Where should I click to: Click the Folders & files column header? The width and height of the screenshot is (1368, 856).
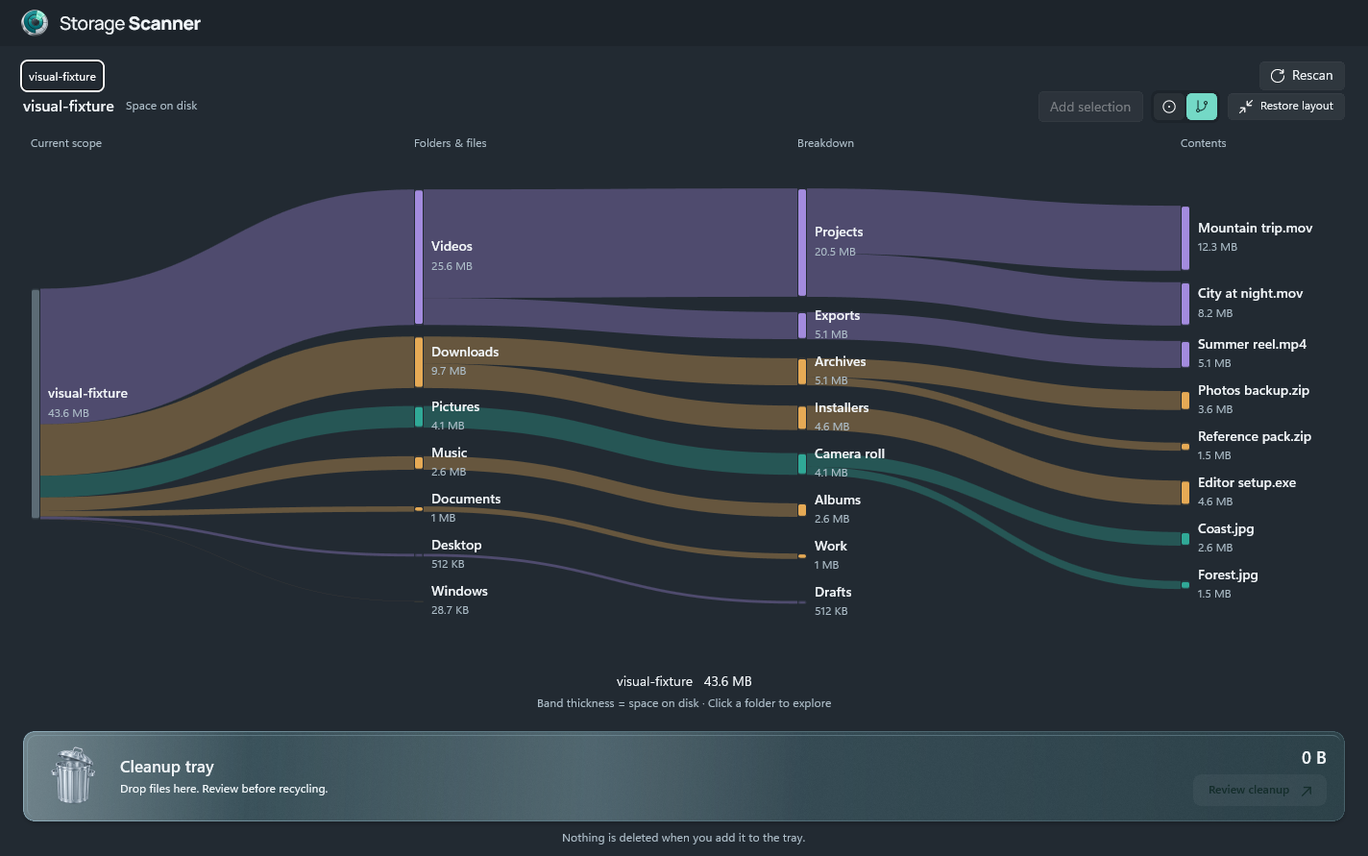(x=451, y=143)
